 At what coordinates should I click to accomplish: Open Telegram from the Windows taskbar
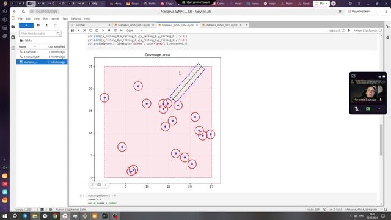[x=25, y=216]
